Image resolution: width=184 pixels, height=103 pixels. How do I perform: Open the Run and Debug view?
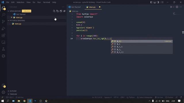click(x=3, y=28)
